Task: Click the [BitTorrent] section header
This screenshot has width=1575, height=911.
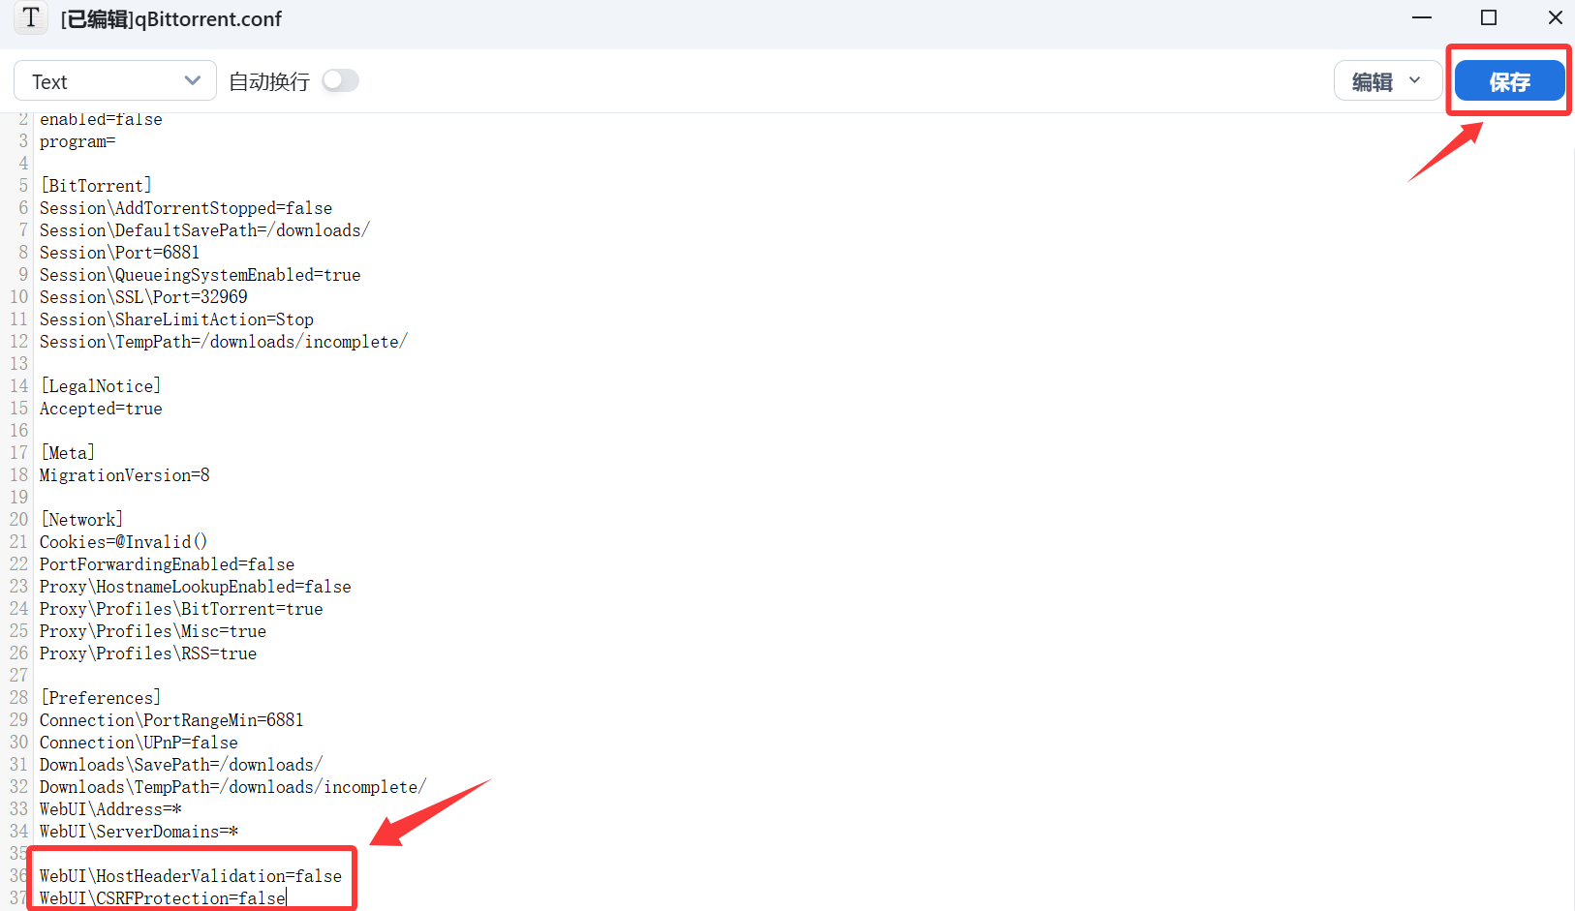Action: coord(96,186)
